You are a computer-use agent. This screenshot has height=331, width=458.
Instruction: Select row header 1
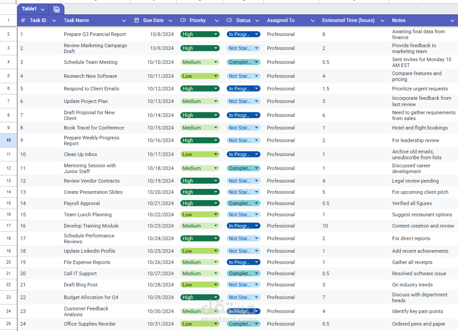click(9, 20)
